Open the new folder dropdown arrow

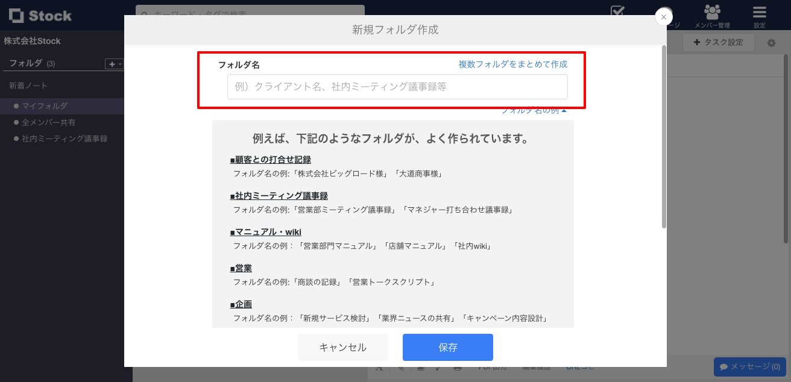click(x=119, y=64)
